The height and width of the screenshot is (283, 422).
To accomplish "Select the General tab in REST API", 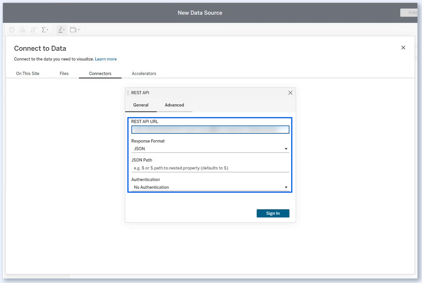I will point(141,105).
